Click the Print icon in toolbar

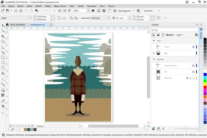pos(21,11)
